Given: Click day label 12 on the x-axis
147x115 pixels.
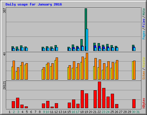Looking at the screenshot, I should [x=56, y=112].
